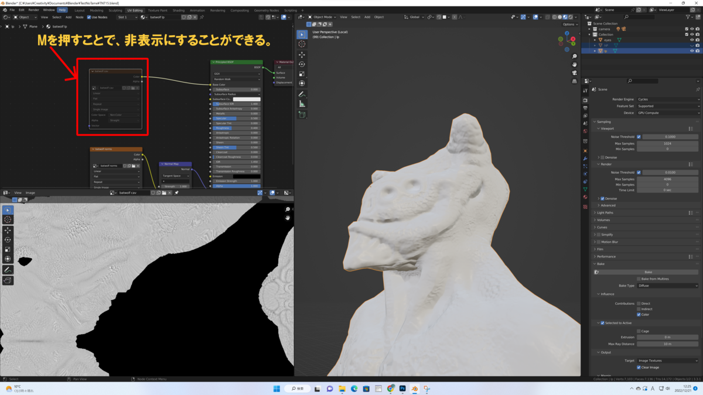Open the Tool properties tab

click(x=585, y=91)
